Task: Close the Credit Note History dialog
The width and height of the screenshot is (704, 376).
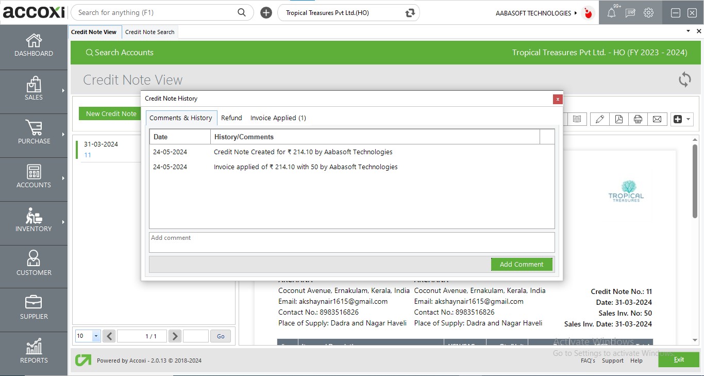Action: 557,100
